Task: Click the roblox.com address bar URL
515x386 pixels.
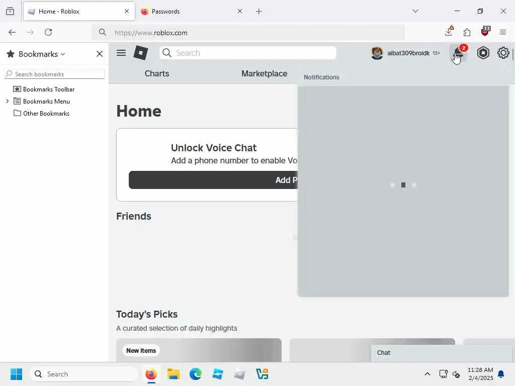Action: click(x=151, y=33)
